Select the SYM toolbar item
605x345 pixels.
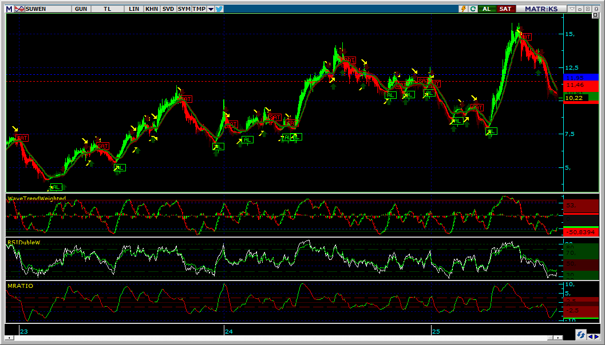point(184,9)
